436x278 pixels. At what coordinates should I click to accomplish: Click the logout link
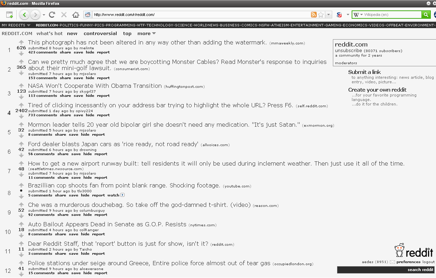point(428,262)
